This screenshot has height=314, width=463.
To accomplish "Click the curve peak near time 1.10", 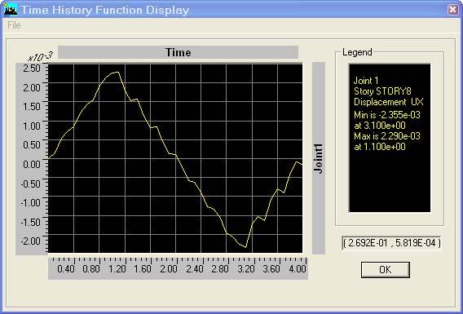I will point(117,72).
